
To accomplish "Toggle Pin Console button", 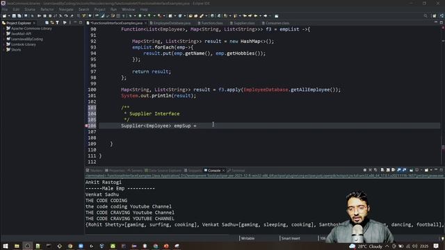I will point(411,170).
